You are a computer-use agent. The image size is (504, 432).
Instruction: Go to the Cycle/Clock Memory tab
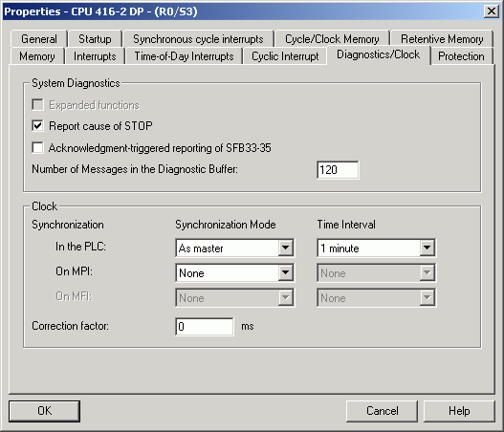coord(332,39)
